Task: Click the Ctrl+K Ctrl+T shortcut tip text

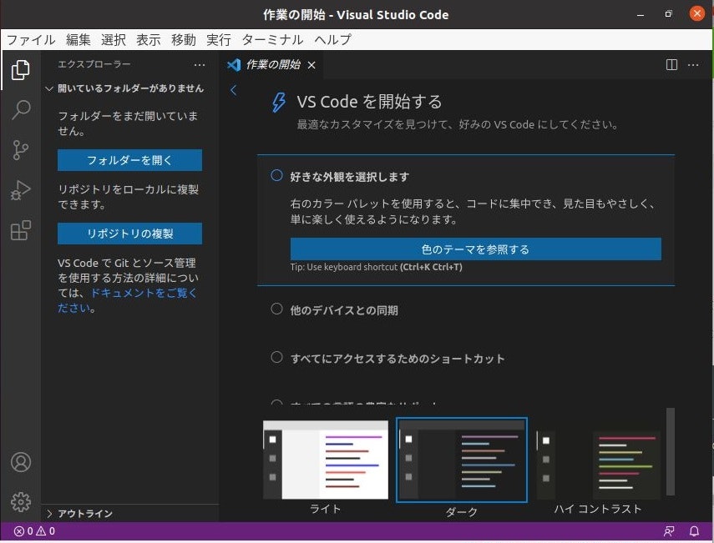Action: (x=376, y=267)
